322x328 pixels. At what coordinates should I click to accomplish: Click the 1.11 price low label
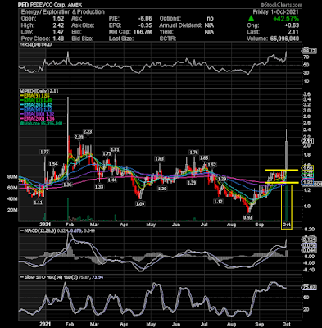(x=38, y=203)
